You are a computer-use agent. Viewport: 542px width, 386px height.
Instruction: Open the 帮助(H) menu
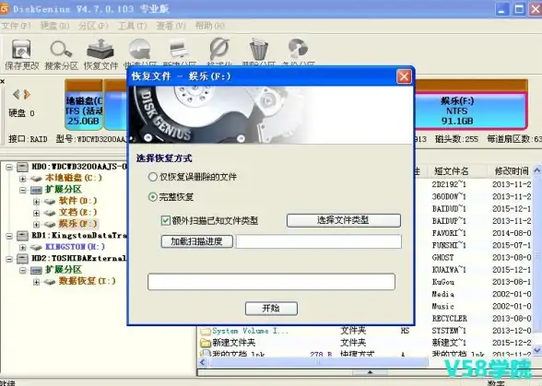pyautogui.click(x=210, y=26)
